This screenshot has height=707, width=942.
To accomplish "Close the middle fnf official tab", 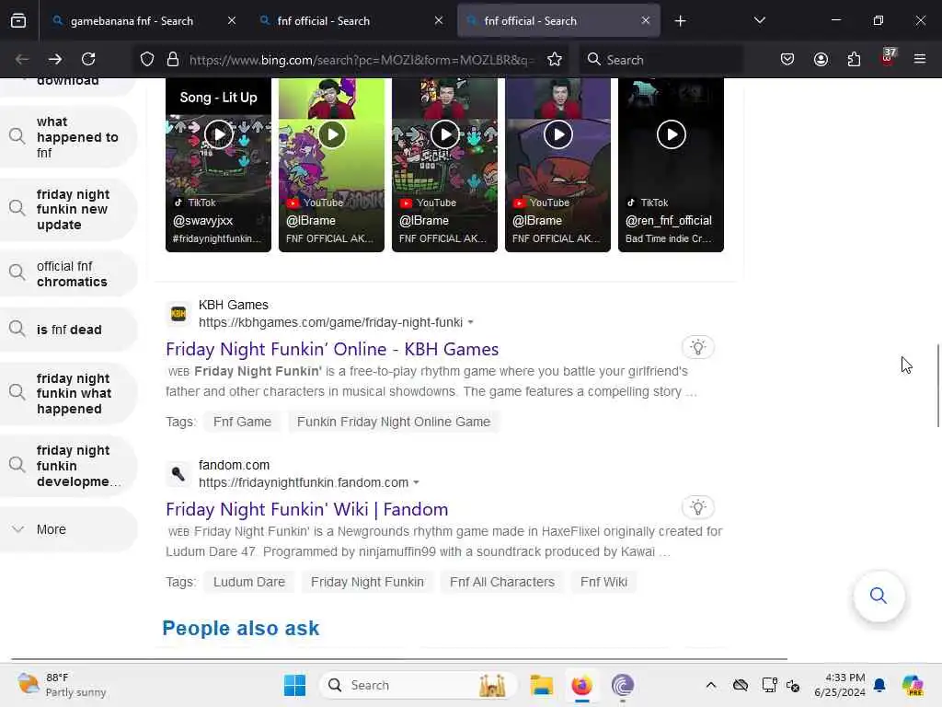I will [x=439, y=20].
